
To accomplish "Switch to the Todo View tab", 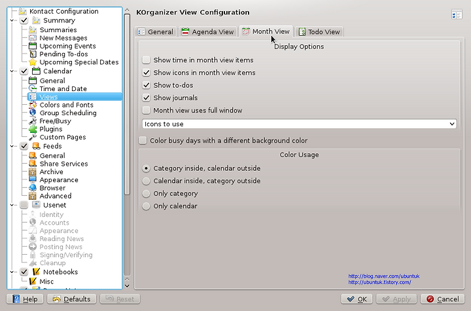I will pos(319,32).
